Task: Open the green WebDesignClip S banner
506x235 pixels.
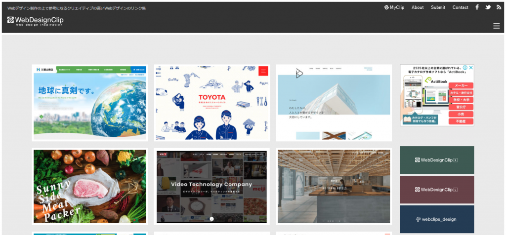Action: 437,160
